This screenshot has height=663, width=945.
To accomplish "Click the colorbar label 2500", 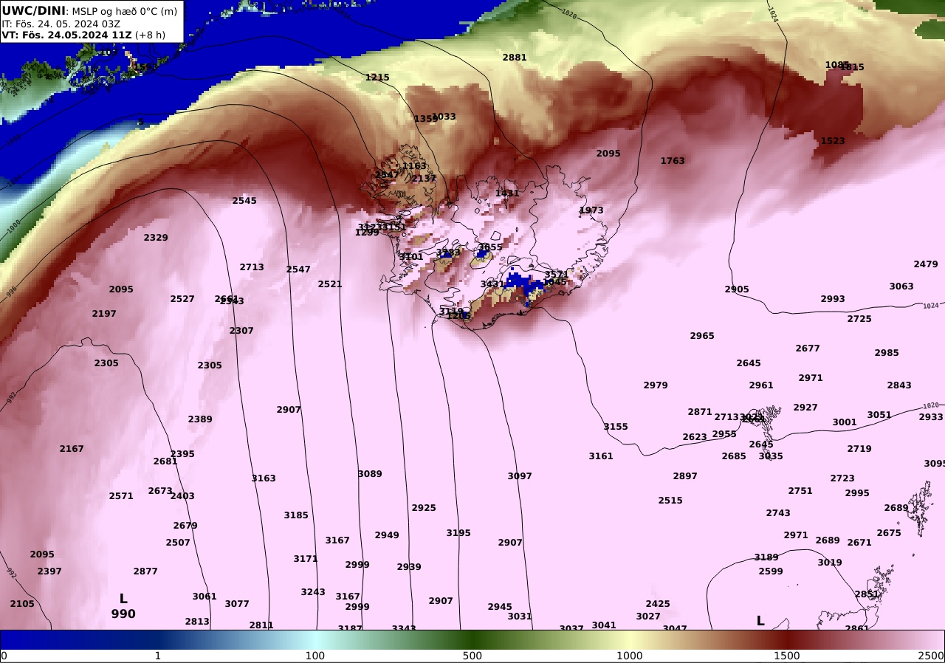I will coord(932,656).
